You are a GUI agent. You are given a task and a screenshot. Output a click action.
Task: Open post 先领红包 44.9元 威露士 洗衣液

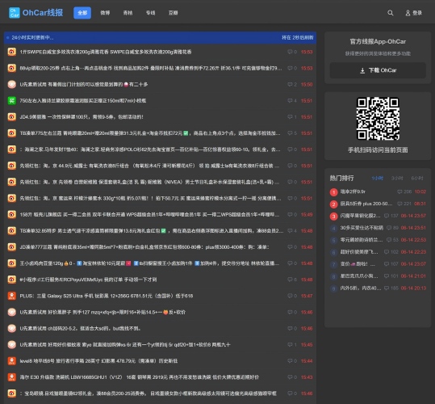149,166
